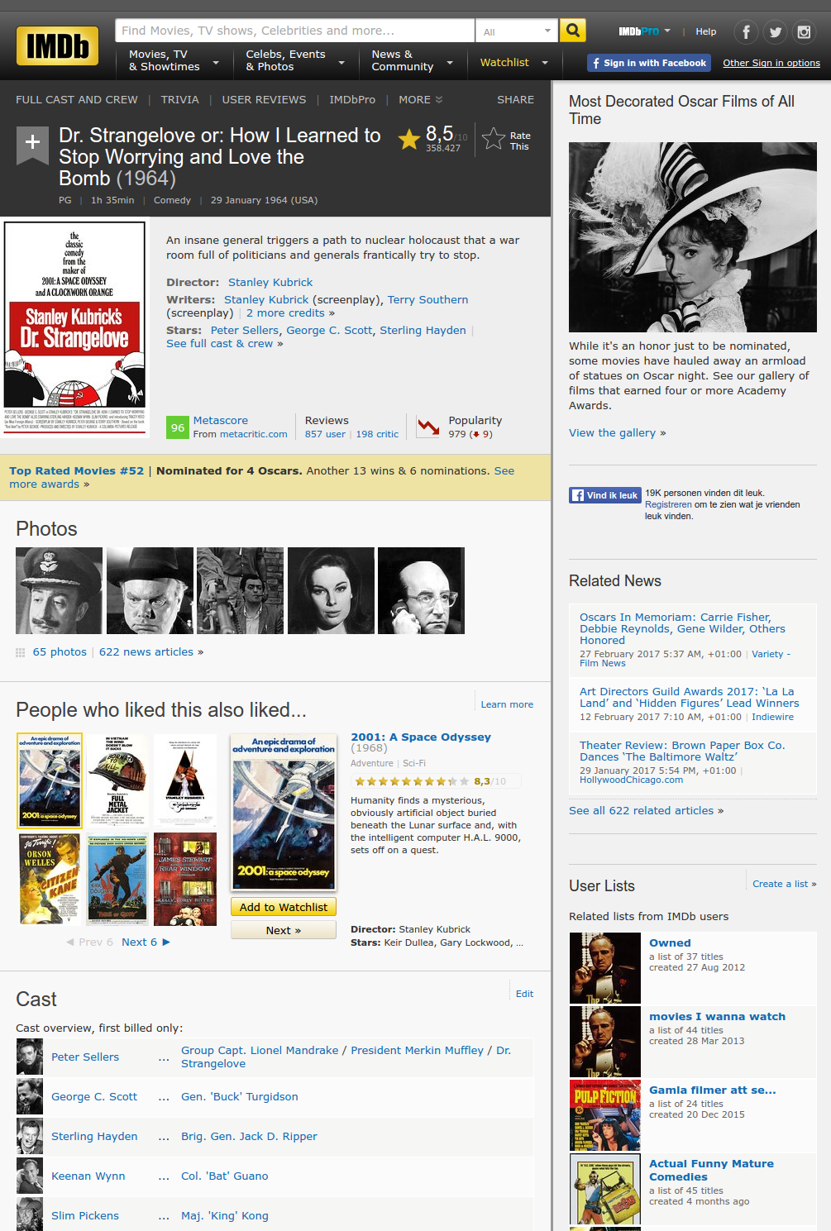Viewport: 831px width, 1231px height.
Task: Open IMDb's Instagram page icon
Action: [x=804, y=32]
